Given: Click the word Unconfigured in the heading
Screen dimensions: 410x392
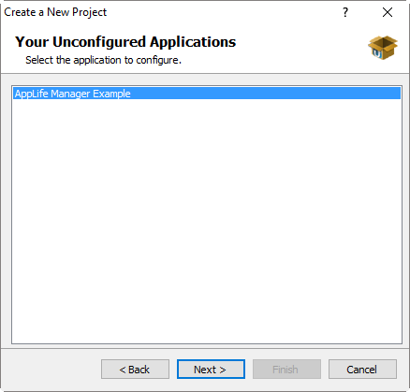Looking at the screenshot, I should [x=99, y=42].
